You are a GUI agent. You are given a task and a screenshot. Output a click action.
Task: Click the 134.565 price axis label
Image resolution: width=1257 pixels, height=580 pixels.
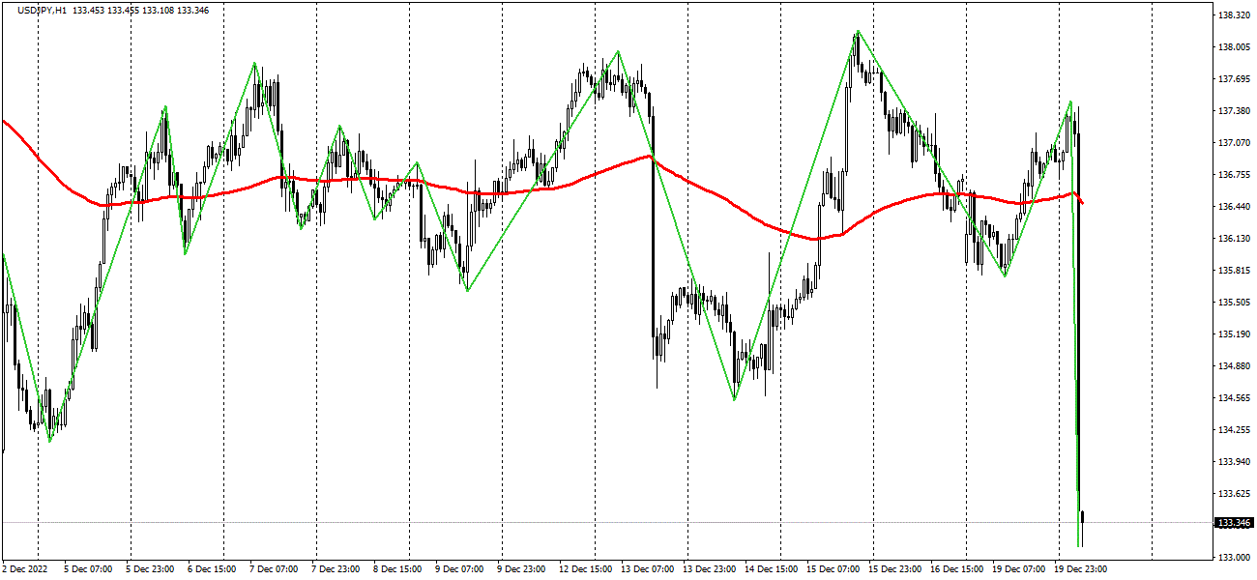coord(1233,398)
